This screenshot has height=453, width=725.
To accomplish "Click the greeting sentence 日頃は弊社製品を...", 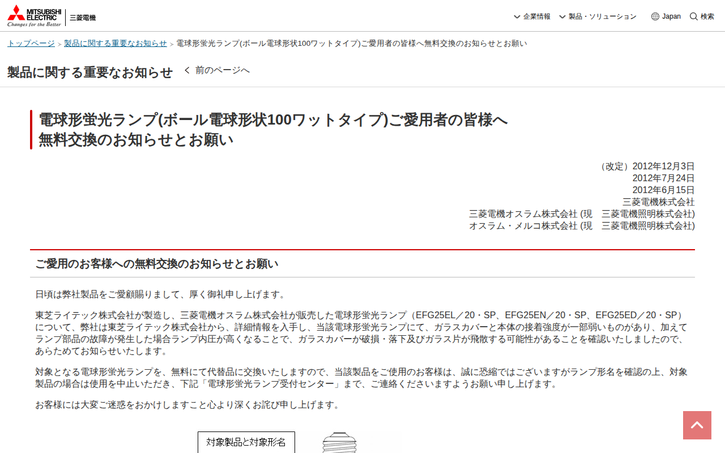I will [161, 294].
